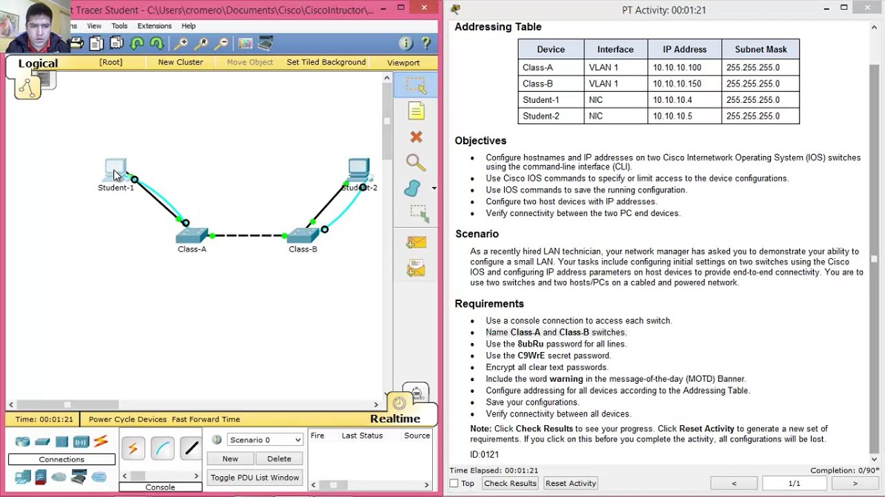
Task: Click the yellow question mark Help icon
Action: [426, 43]
